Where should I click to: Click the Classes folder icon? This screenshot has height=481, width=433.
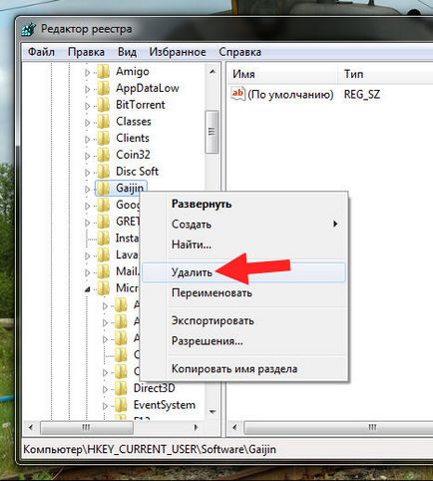click(x=103, y=122)
